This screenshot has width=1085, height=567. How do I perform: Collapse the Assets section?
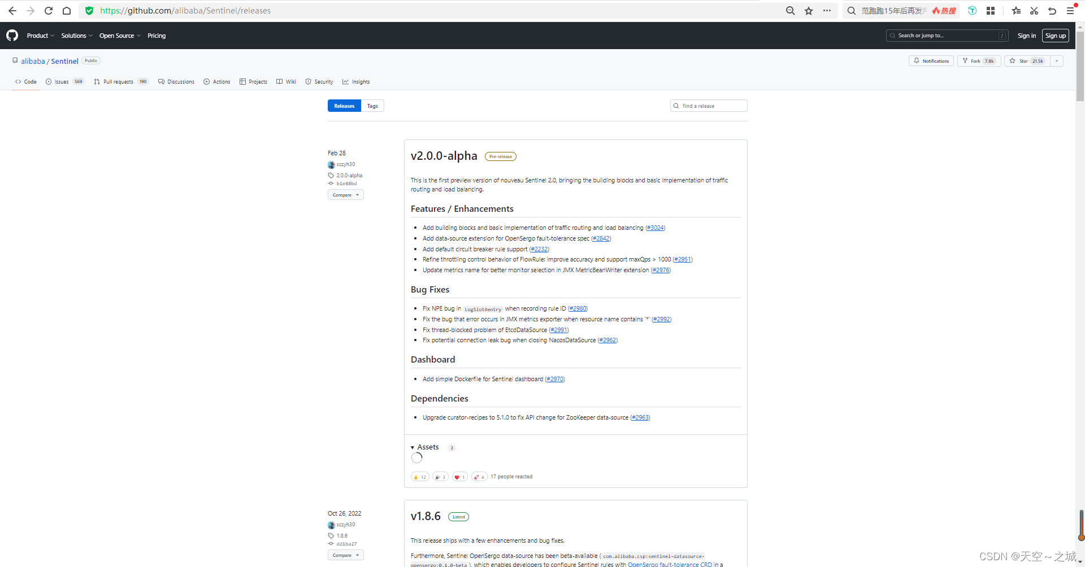point(425,447)
